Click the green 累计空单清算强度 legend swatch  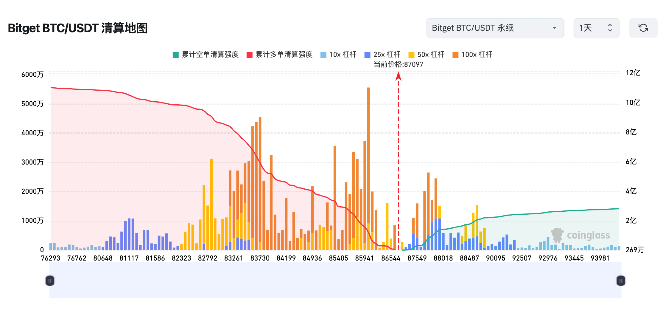(x=176, y=55)
